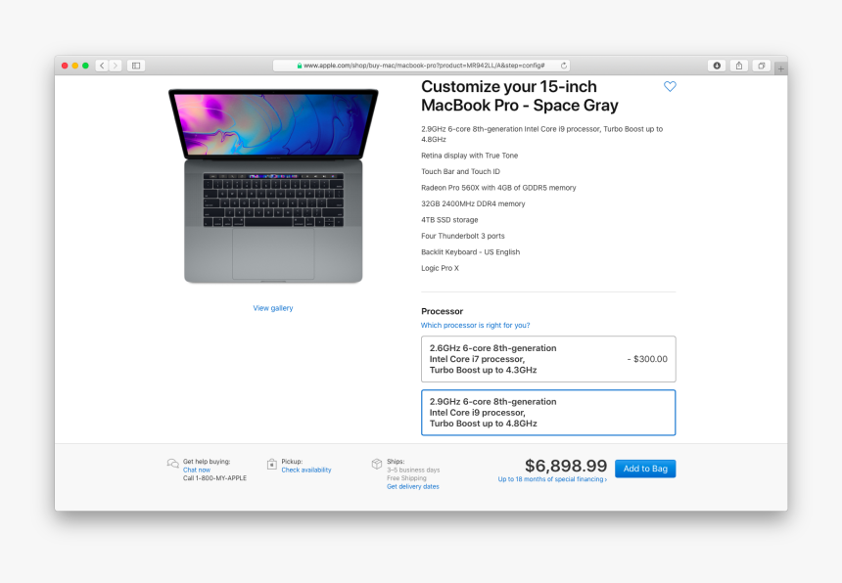
Task: Show the sidebar using the sidebar icon
Action: [x=136, y=66]
